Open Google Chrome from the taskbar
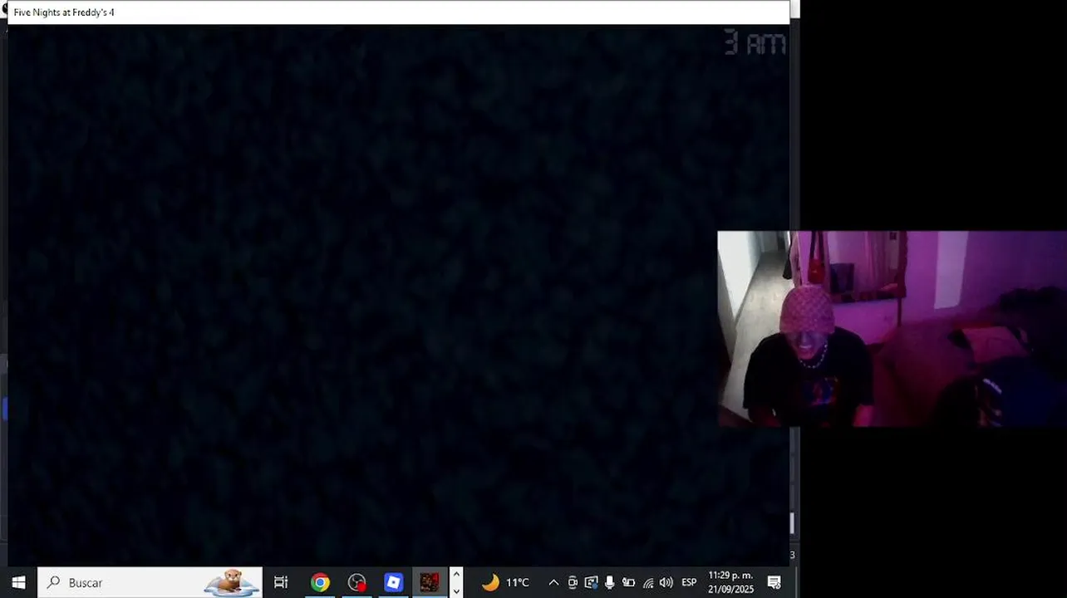Image resolution: width=1067 pixels, height=598 pixels. point(320,582)
